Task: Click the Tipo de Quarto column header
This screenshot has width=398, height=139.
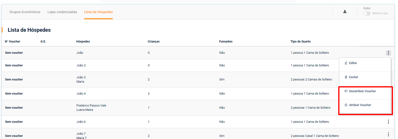Action: pyautogui.click(x=300, y=41)
